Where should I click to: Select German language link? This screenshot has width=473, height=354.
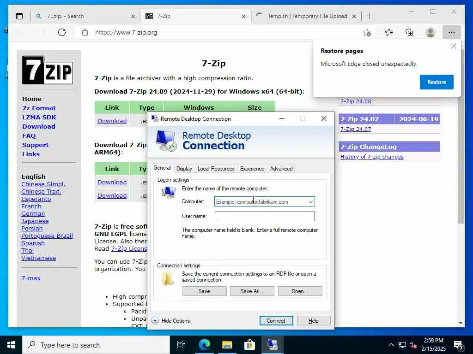(33, 214)
